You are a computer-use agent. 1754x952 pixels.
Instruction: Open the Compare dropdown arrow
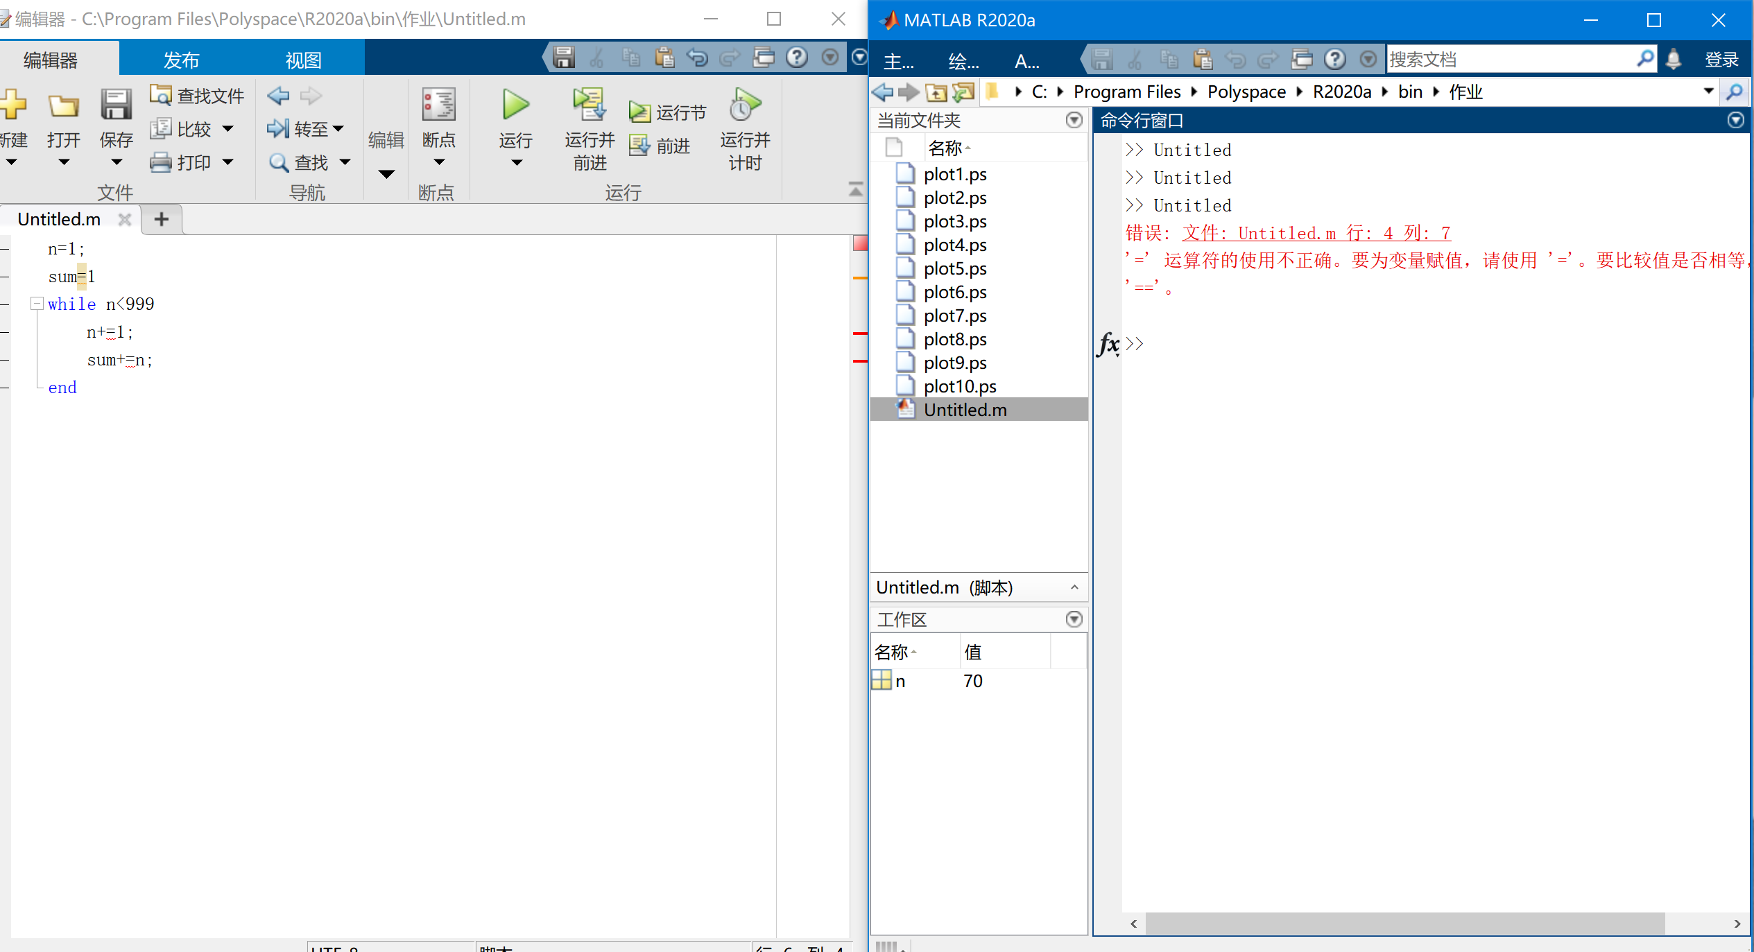(x=228, y=129)
